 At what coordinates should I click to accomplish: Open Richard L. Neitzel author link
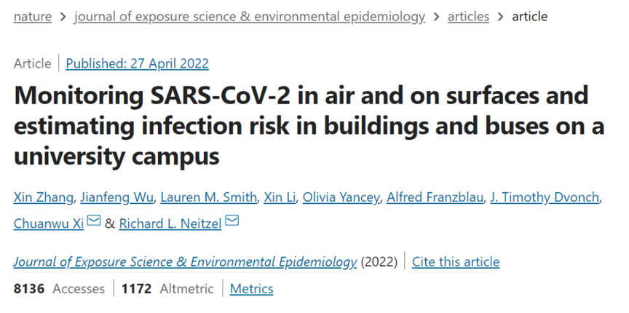[x=170, y=223]
